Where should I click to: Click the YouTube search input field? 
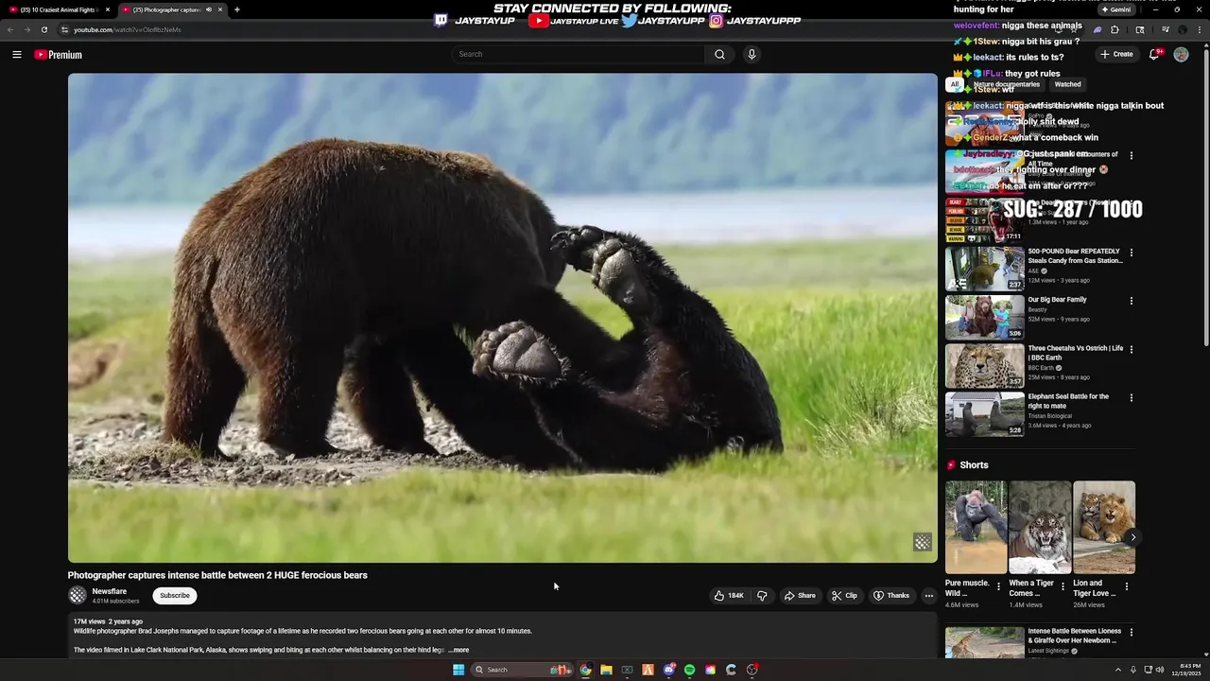(578, 54)
